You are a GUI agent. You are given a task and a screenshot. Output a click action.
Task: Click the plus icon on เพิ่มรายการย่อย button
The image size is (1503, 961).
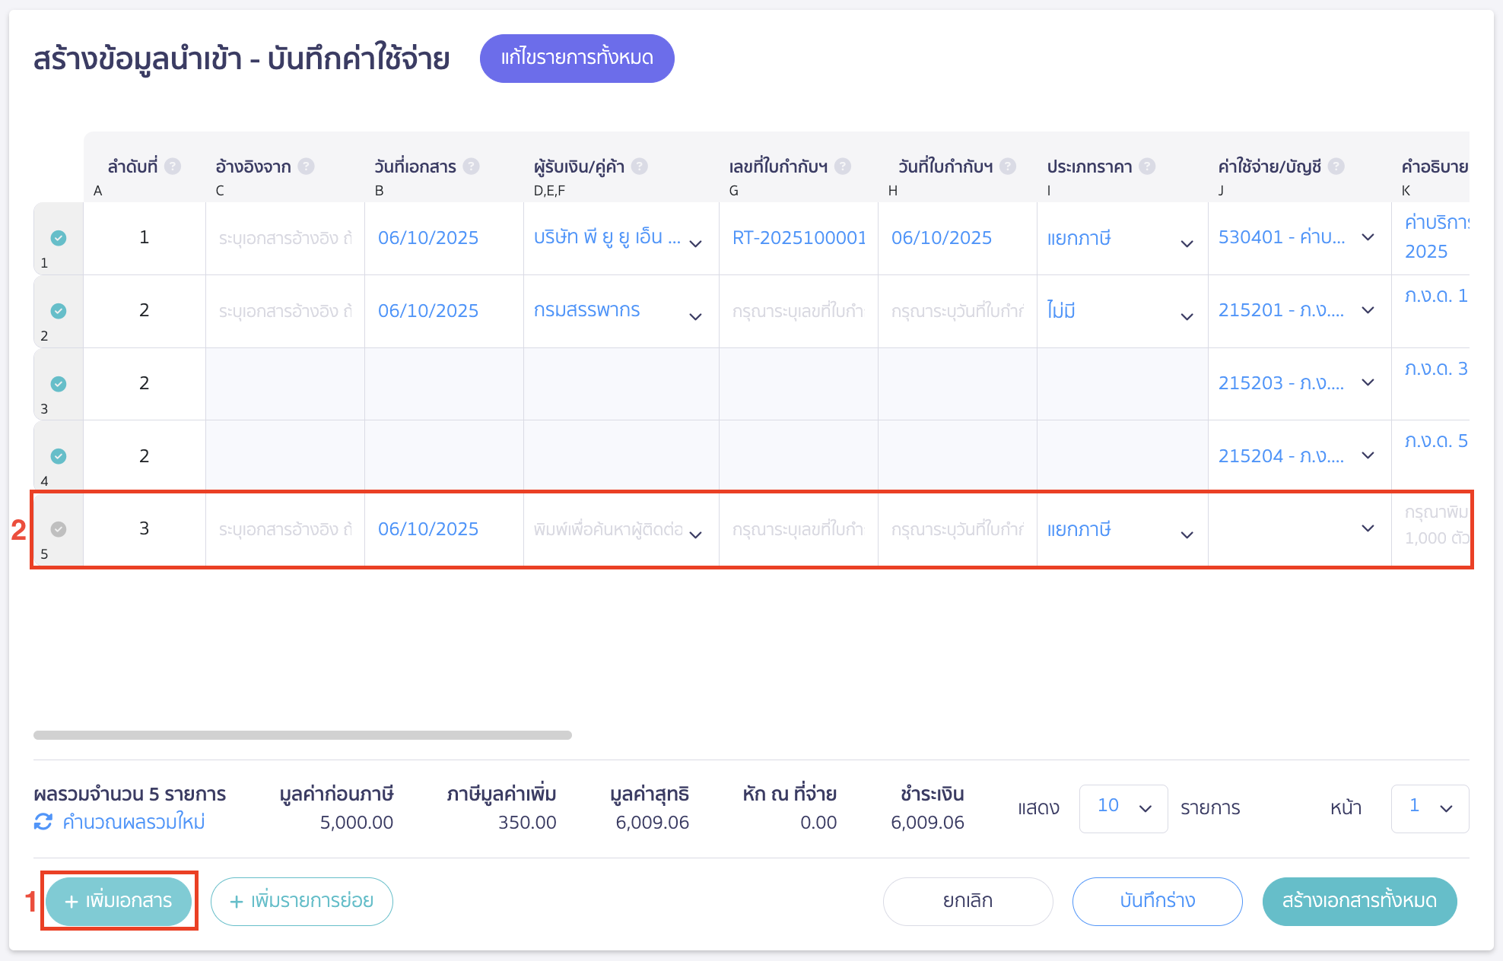point(237,901)
